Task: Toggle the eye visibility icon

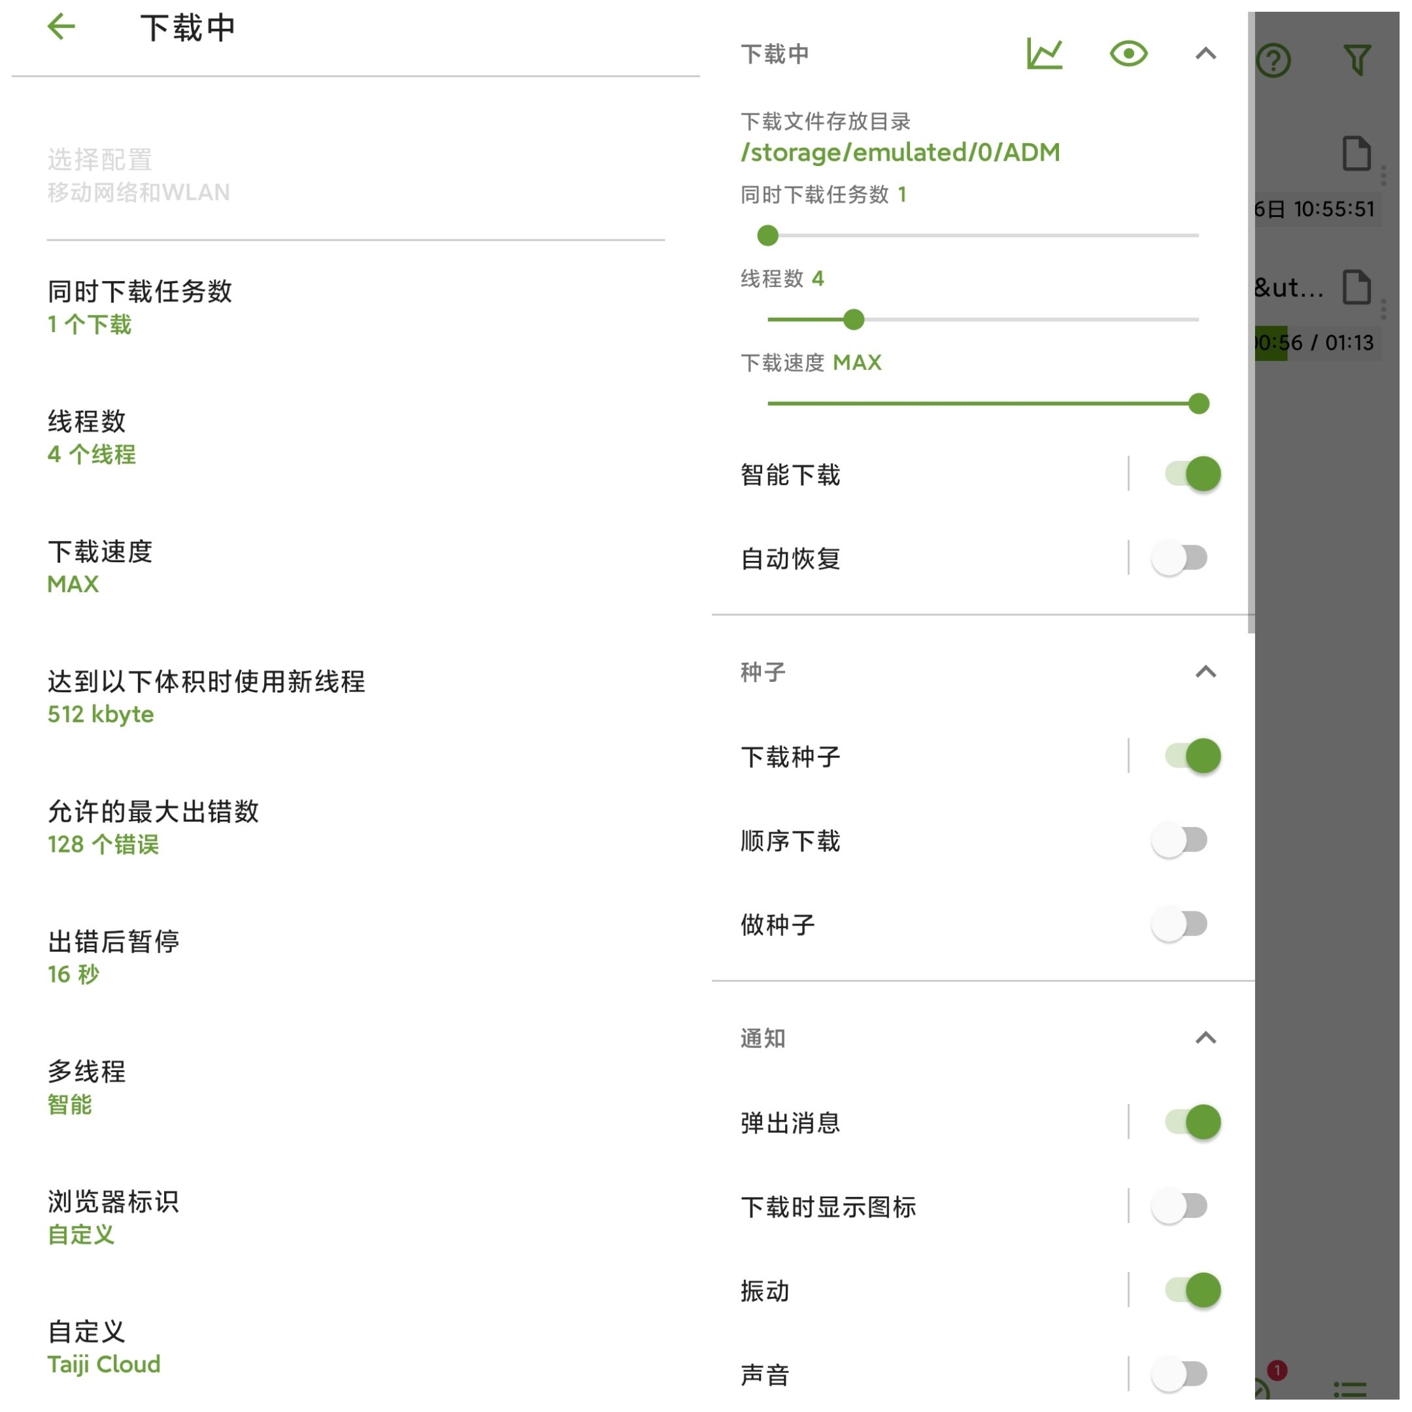Action: point(1139,54)
